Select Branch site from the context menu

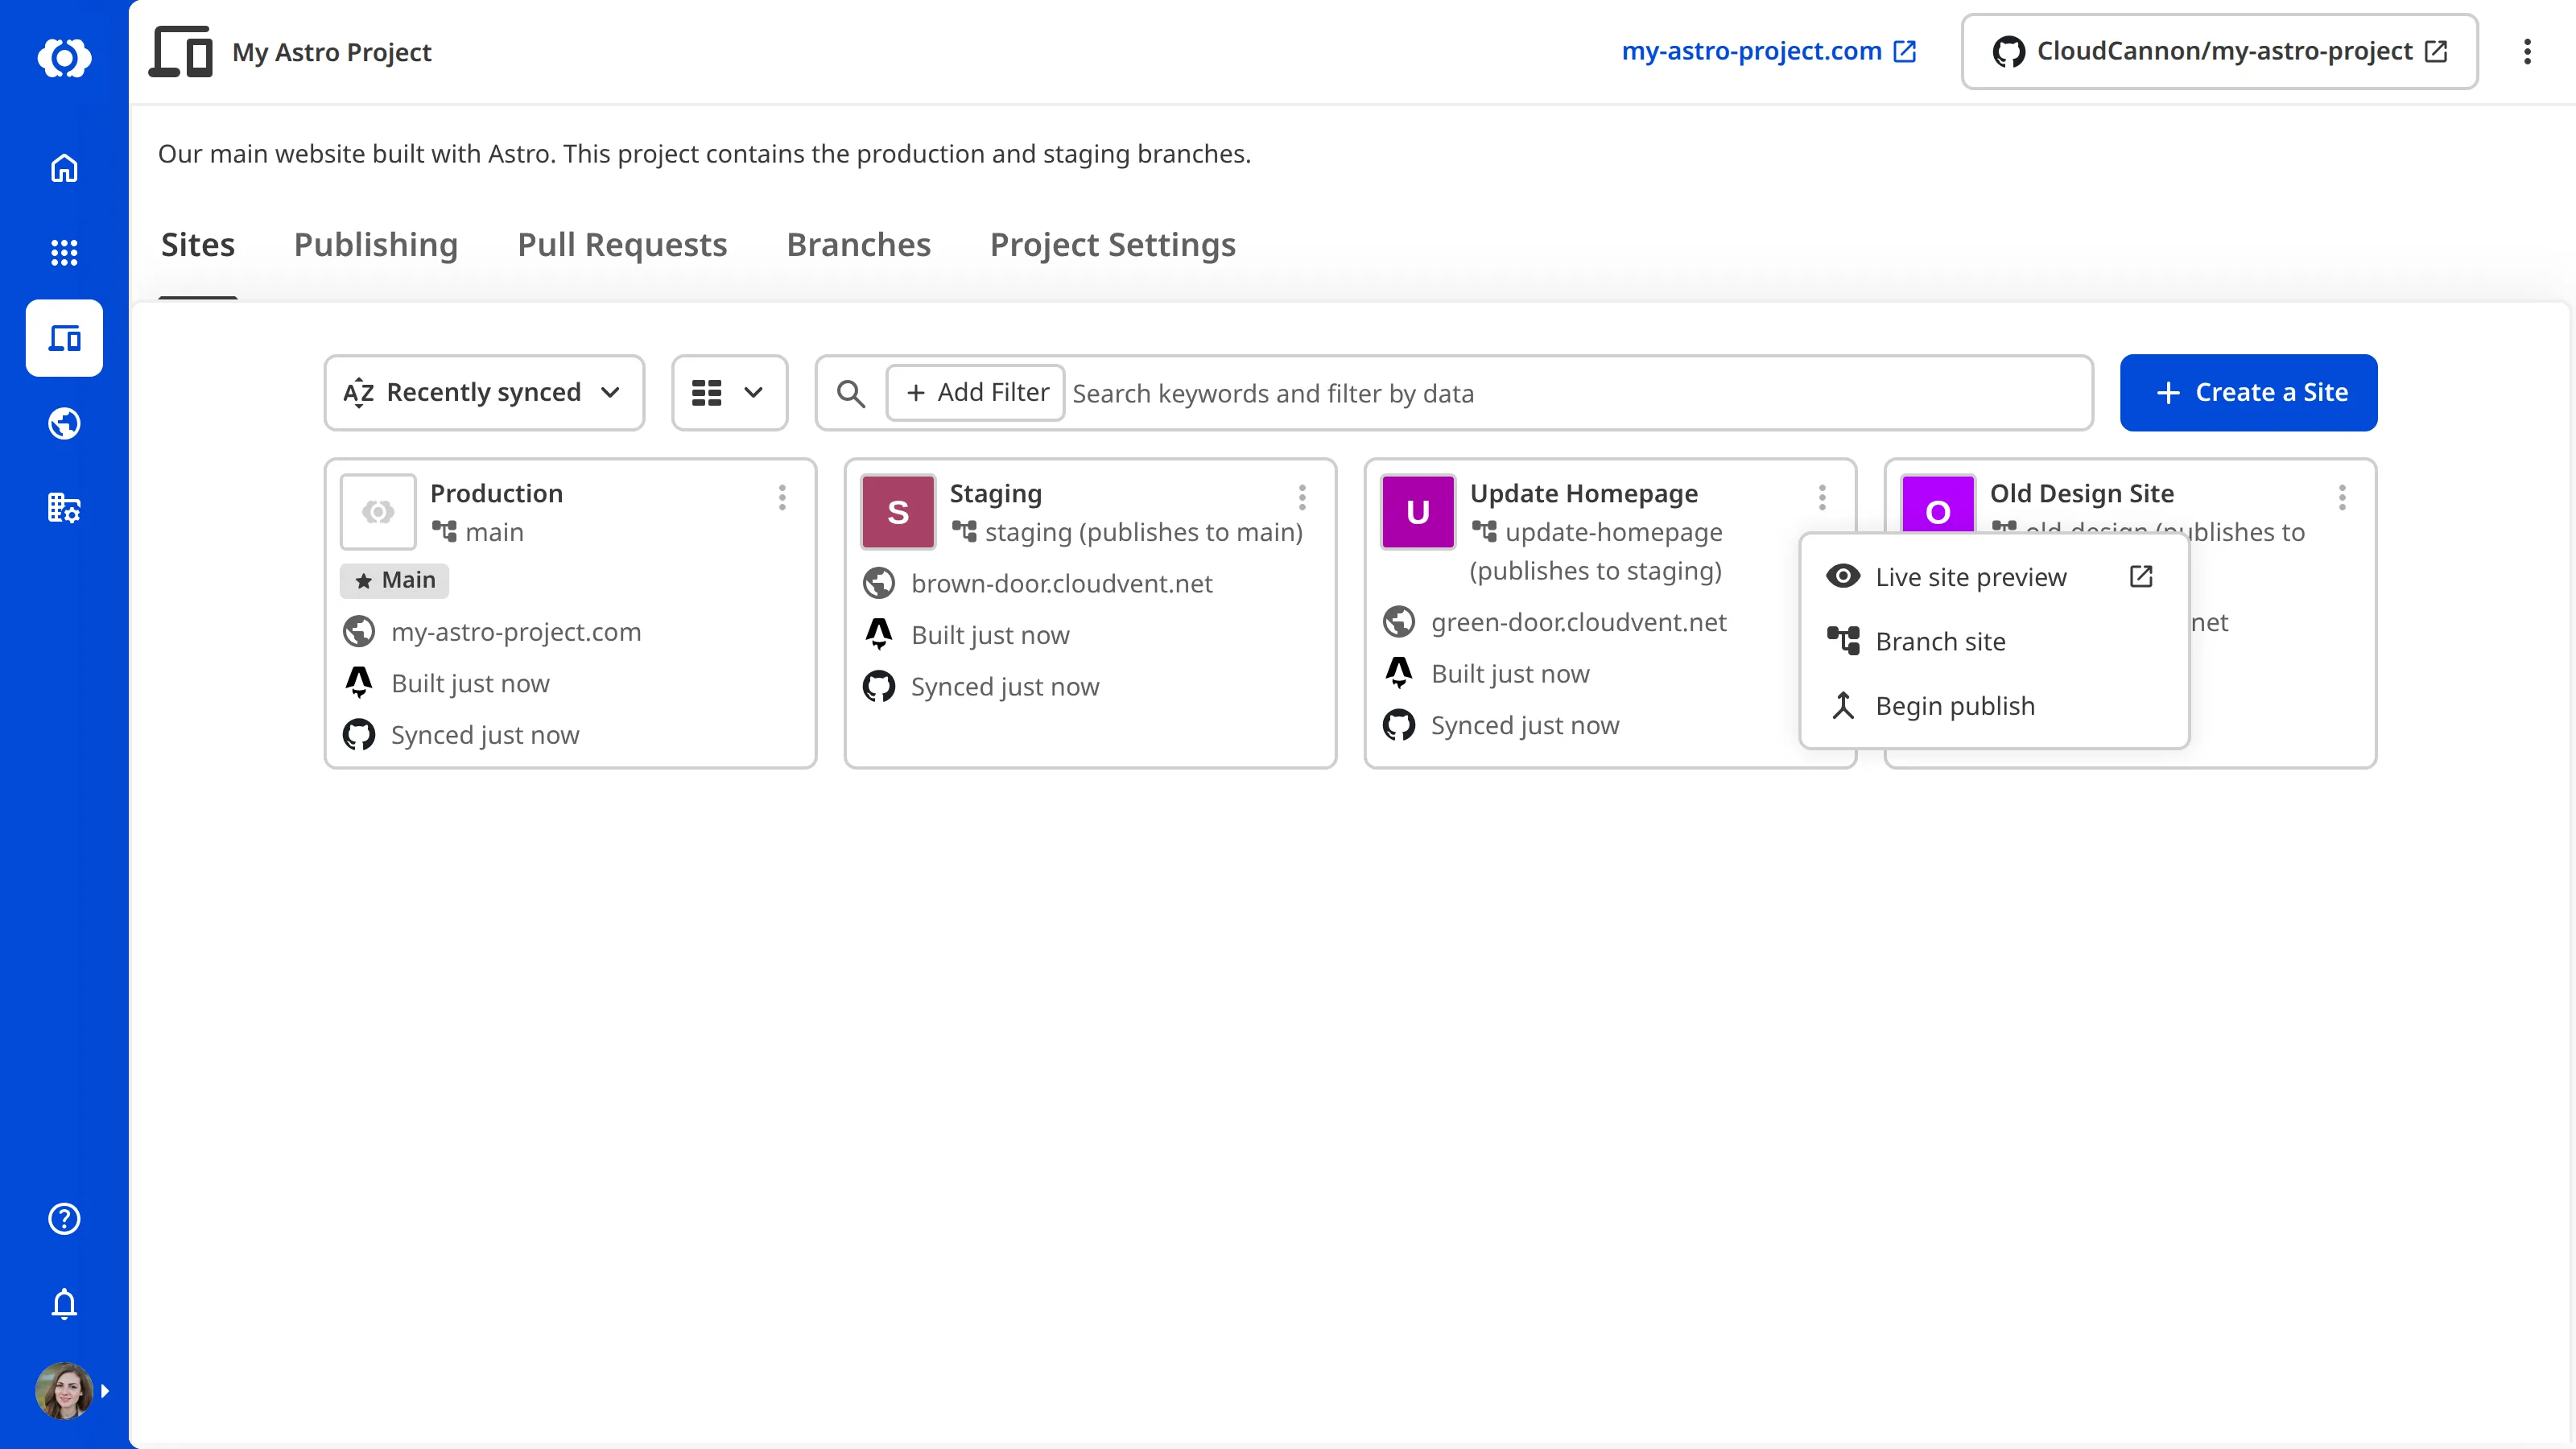pyautogui.click(x=1994, y=641)
